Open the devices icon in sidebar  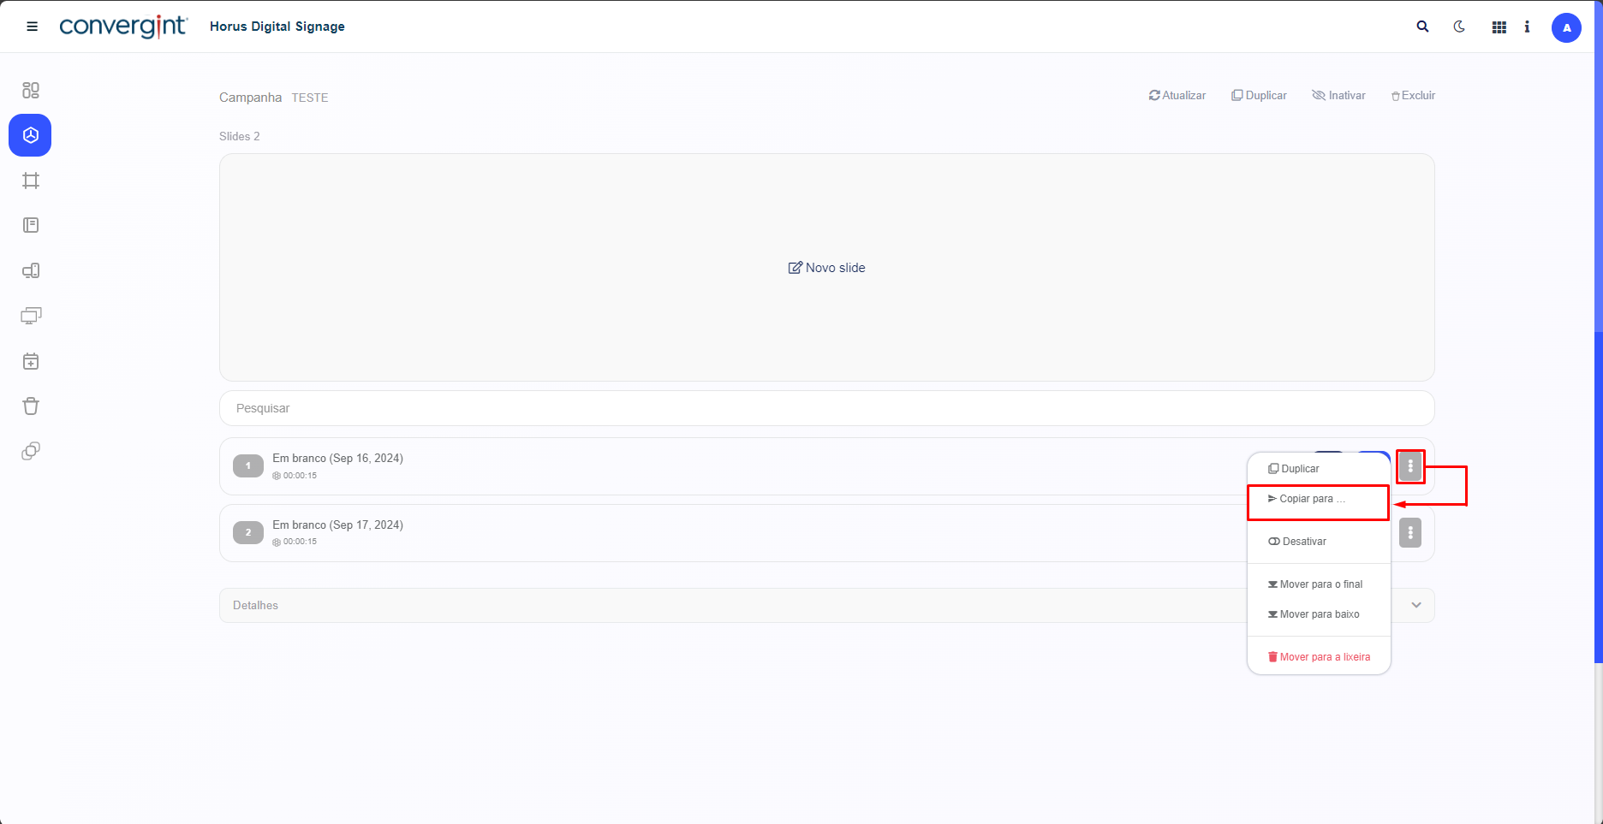[x=31, y=271]
